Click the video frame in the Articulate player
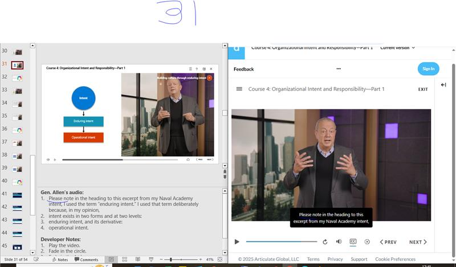 (x=331, y=165)
